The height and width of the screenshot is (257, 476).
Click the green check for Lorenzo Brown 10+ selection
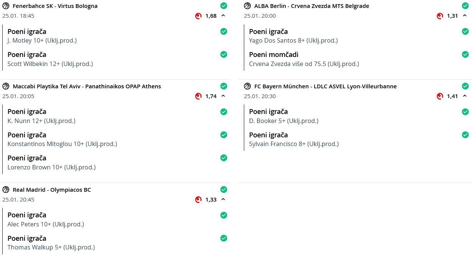223,158
